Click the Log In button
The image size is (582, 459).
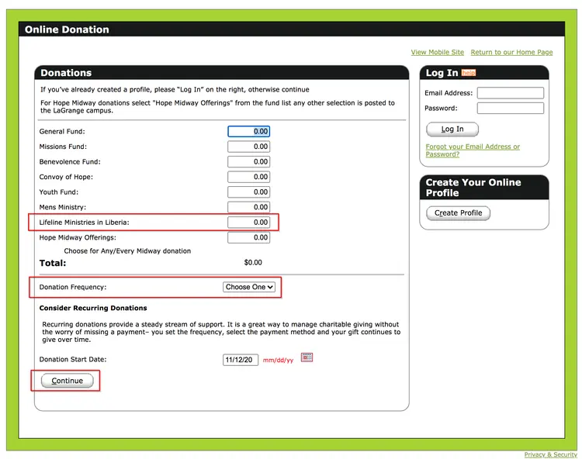click(452, 129)
